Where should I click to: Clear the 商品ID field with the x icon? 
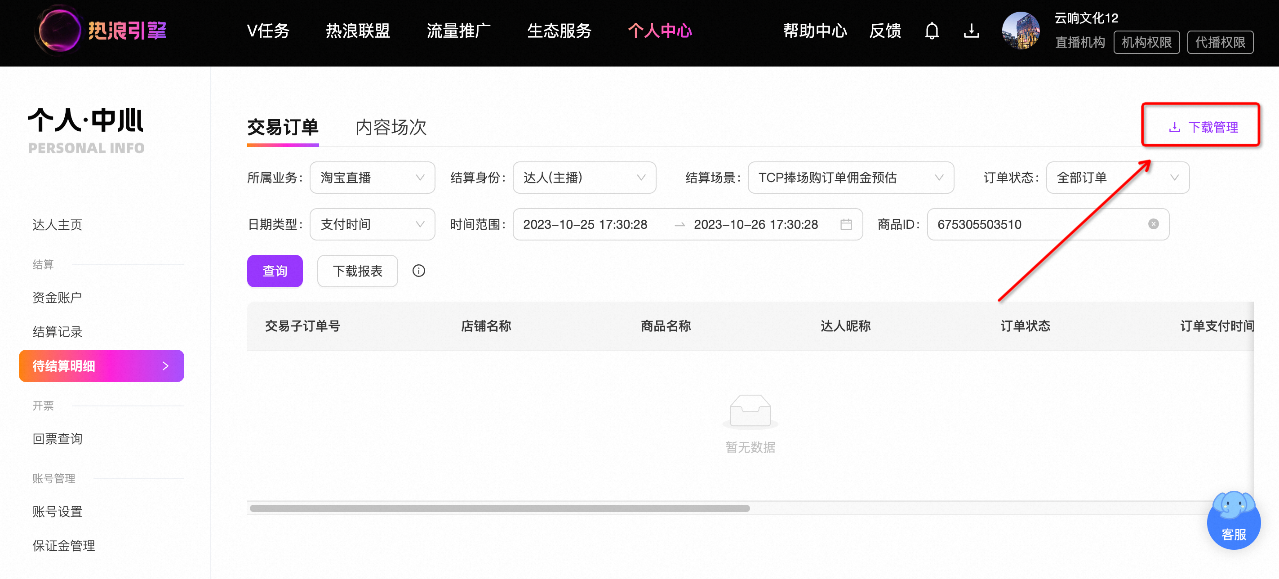1153,224
